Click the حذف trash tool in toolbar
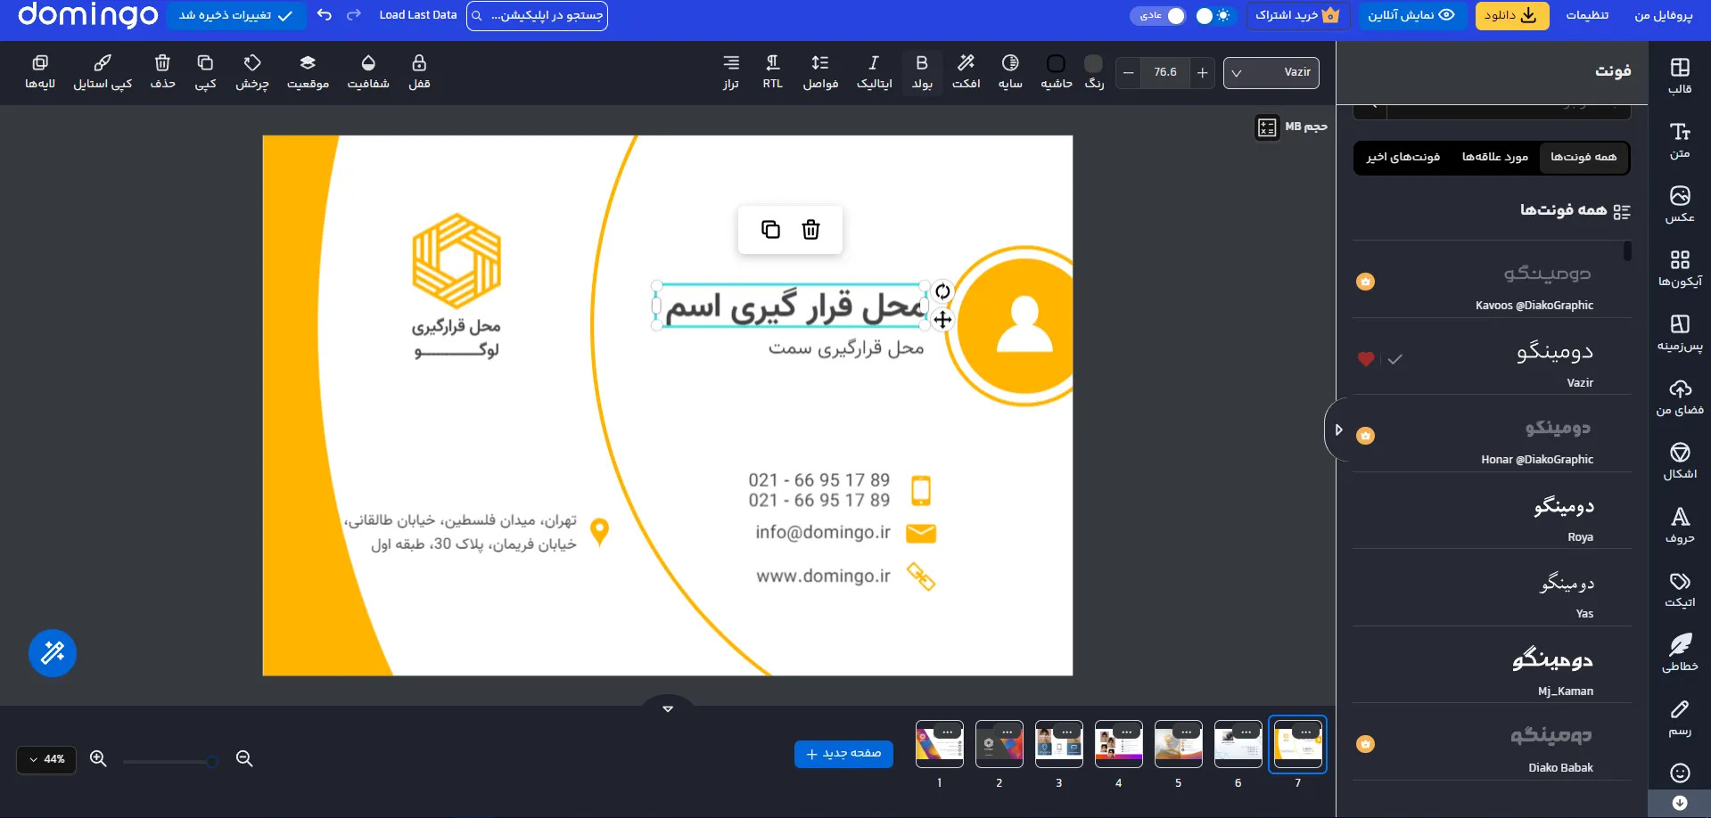Screen dimensions: 1711x818 (x=162, y=72)
